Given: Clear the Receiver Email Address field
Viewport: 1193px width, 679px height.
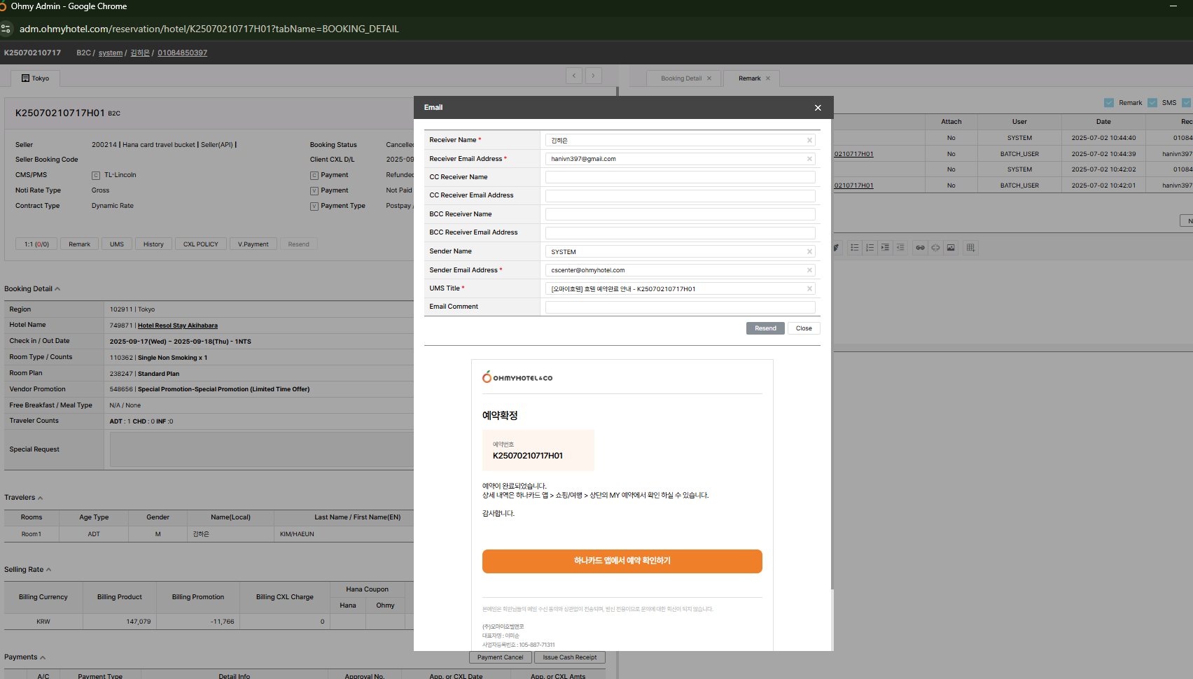Looking at the screenshot, I should click(x=809, y=159).
